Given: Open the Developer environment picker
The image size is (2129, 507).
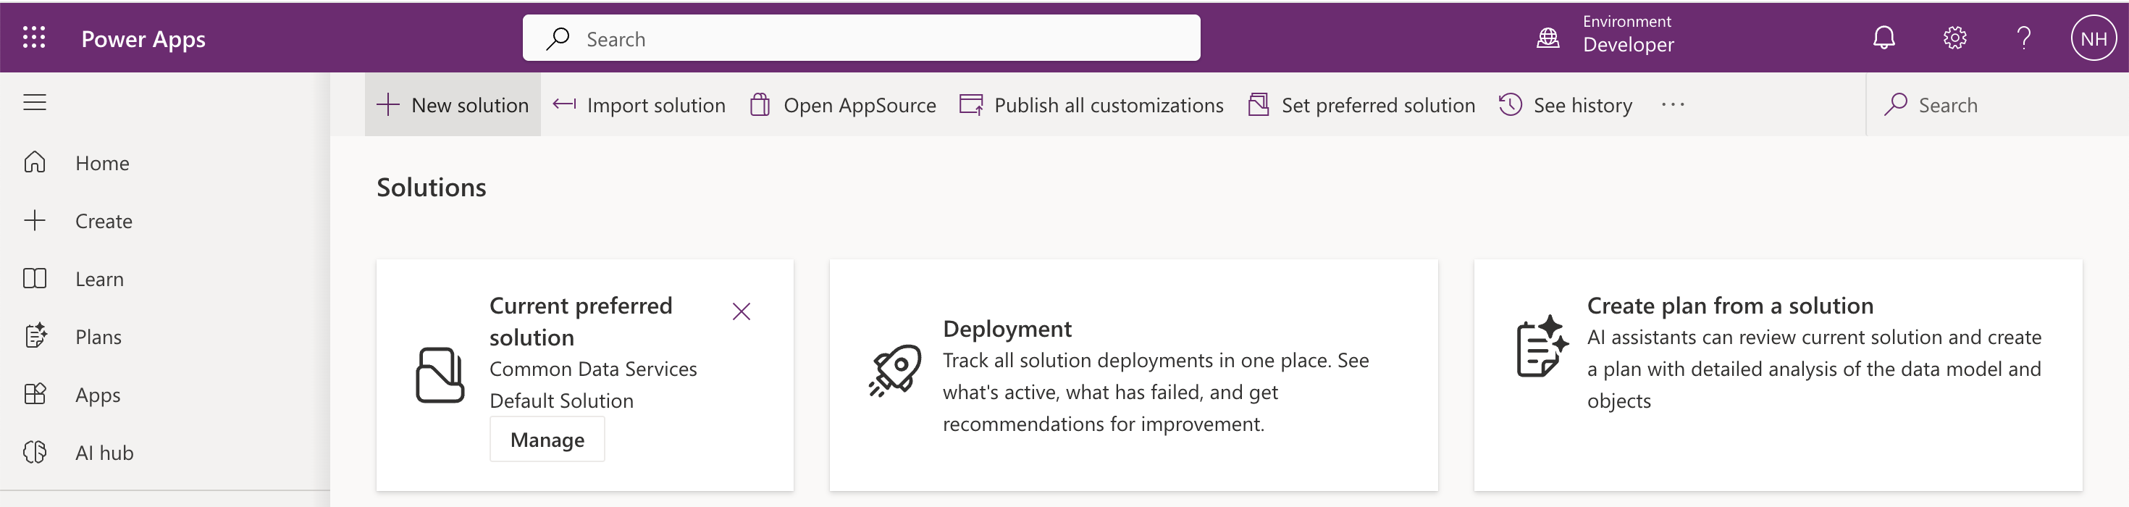Looking at the screenshot, I should 1627,45.
